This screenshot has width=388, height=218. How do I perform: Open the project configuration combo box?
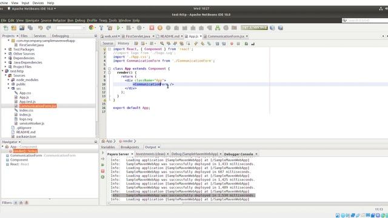[x=70, y=28]
